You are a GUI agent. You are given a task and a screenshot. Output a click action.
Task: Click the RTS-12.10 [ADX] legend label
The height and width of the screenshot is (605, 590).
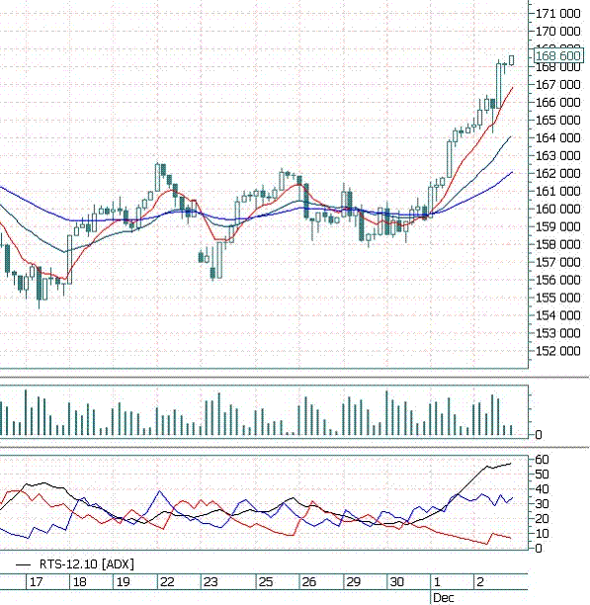87,564
